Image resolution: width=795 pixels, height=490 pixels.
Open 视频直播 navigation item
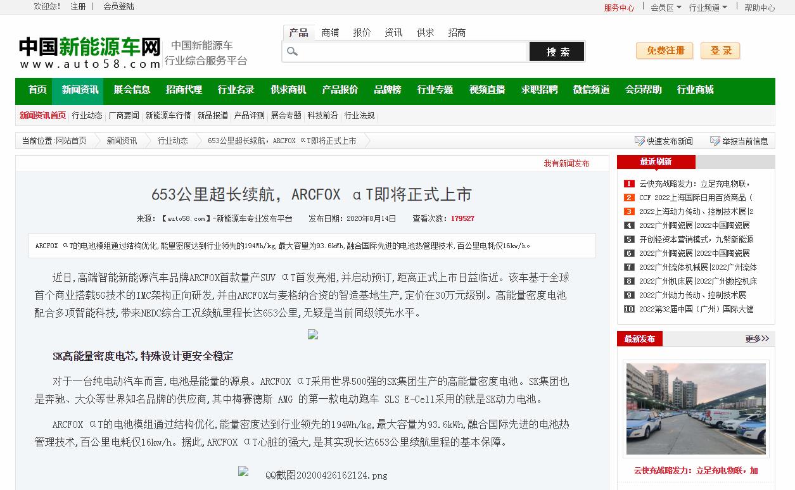[x=487, y=90]
